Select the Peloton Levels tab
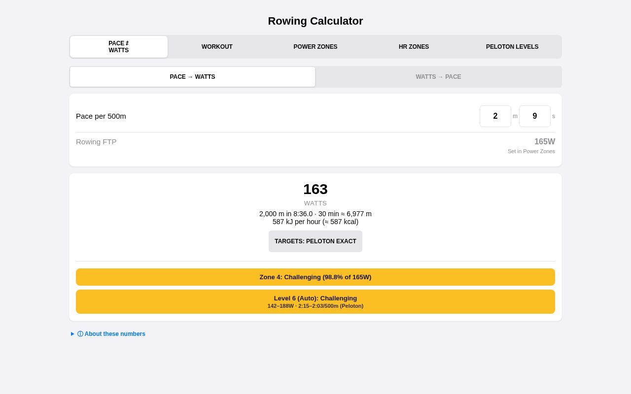Viewport: 631px width, 394px height. coord(512,47)
